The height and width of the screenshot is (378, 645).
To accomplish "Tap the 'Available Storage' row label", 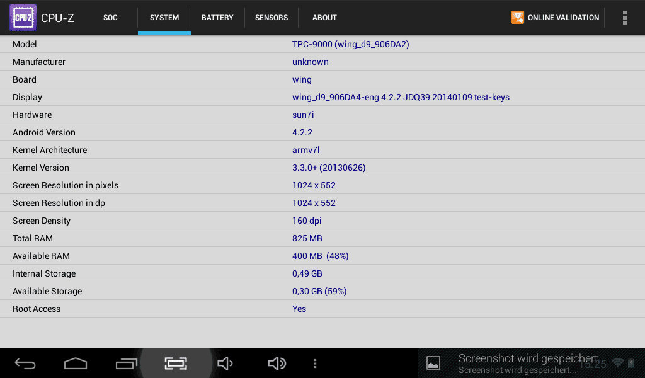I will (47, 291).
